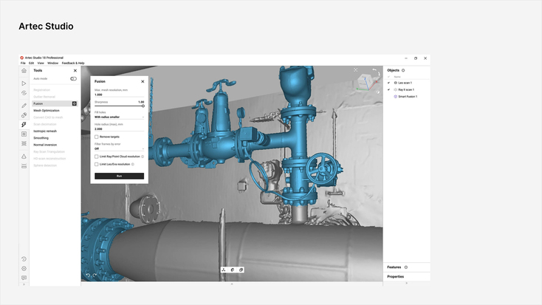
Task: Click the middle cube icon in viewport toolbar
Action: click(233, 270)
